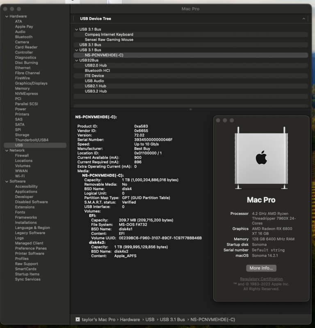Image resolution: width=315 pixels, height=328 pixels.
Task: Collapse the USB32Bus tree node
Action: (x=76, y=60)
